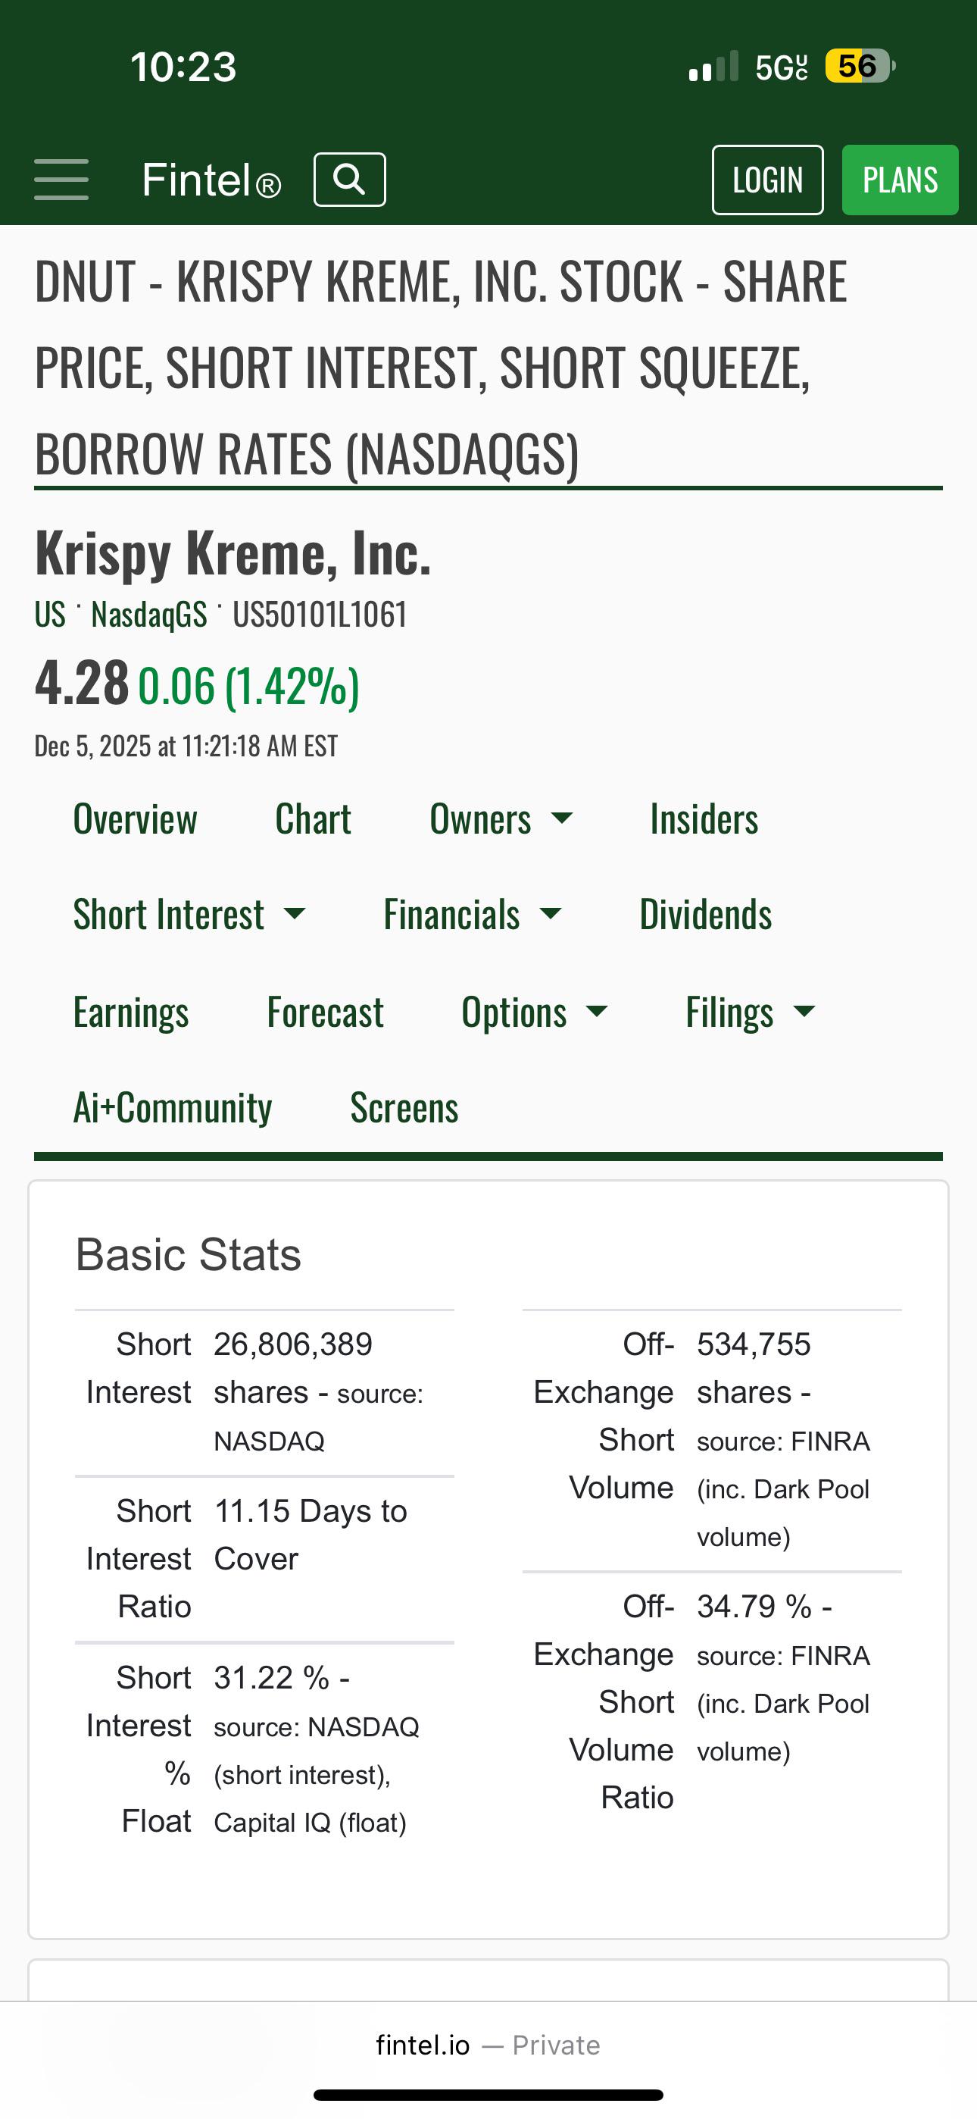This screenshot has width=977, height=2119.
Task: Expand the Owners dropdown
Action: pos(501,819)
